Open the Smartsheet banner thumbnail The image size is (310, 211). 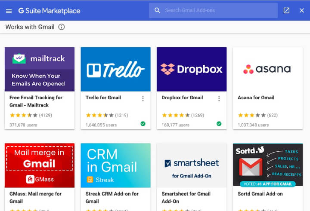coord(192,165)
